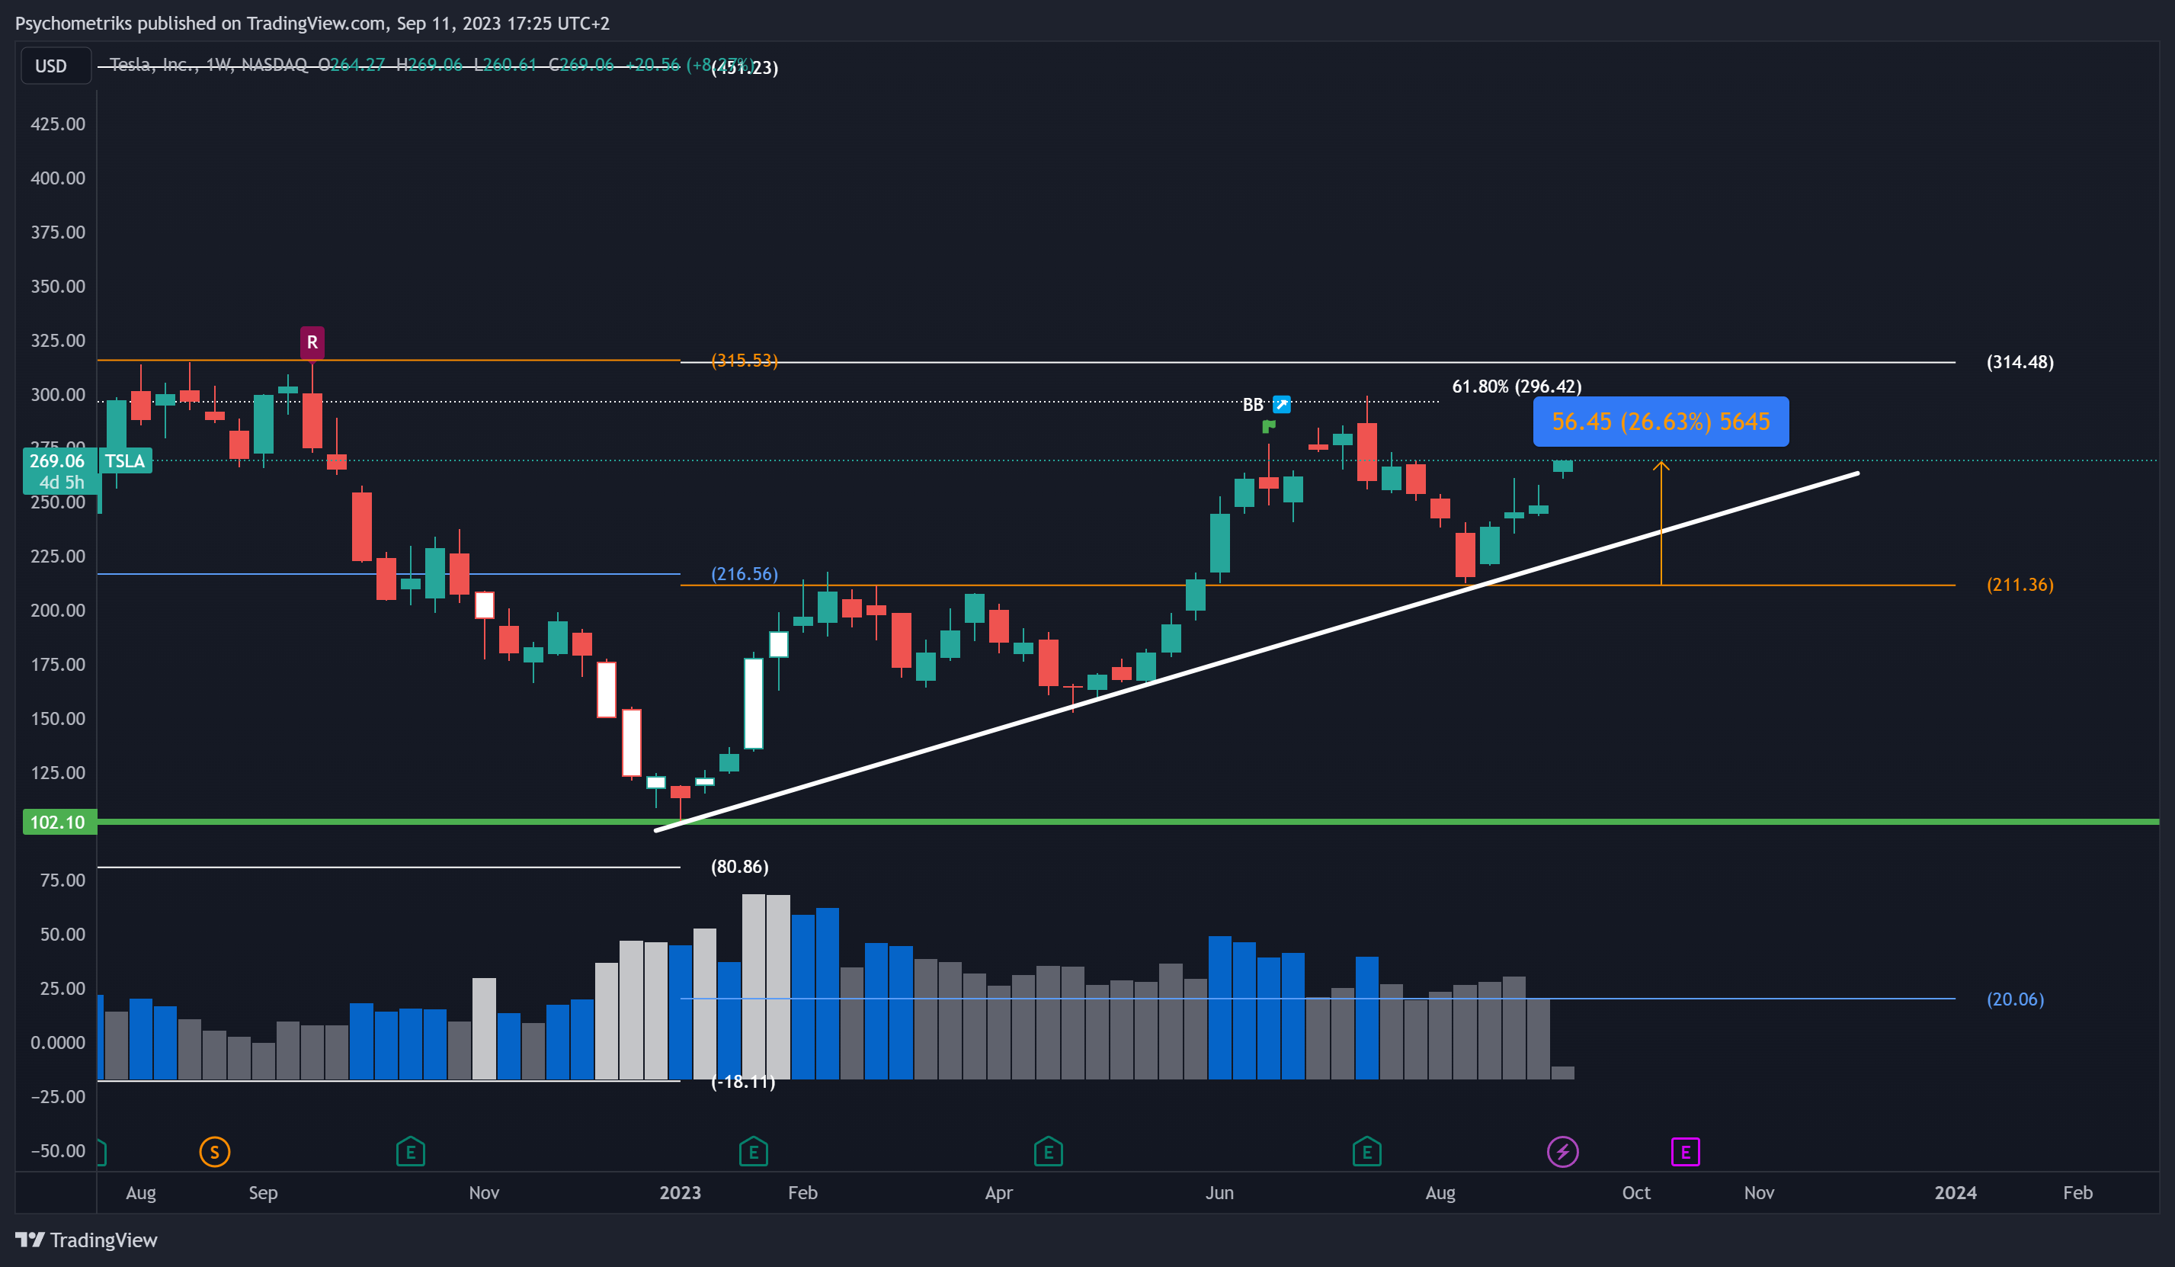Click the purple lightning bolt event icon
The image size is (2175, 1267).
tap(1562, 1151)
